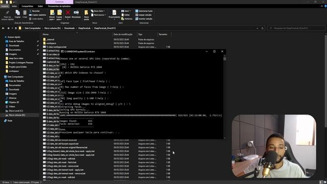
Task: Switch to the Início ribbon tab
Action: [x=14, y=6]
